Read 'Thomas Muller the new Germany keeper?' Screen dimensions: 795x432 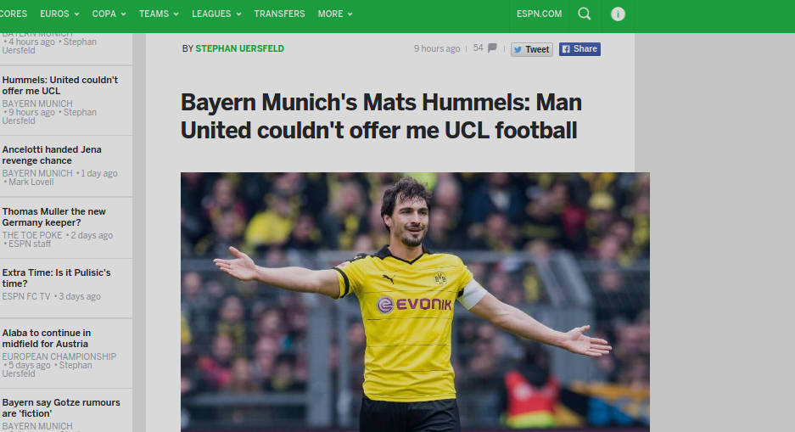click(x=53, y=217)
